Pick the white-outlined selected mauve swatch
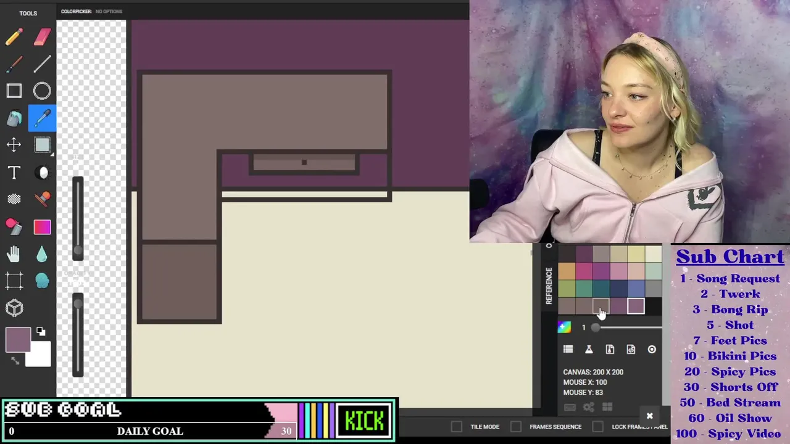Image resolution: width=790 pixels, height=444 pixels. point(636,306)
